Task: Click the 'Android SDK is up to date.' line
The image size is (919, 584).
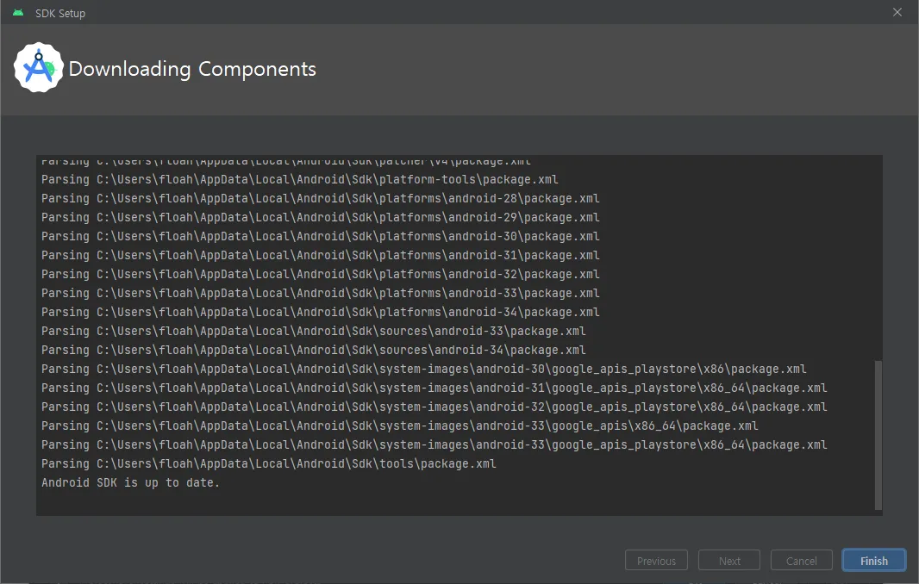Action: (131, 483)
